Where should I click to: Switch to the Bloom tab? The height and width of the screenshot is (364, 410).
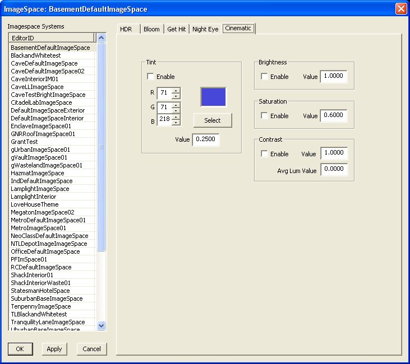tap(152, 29)
